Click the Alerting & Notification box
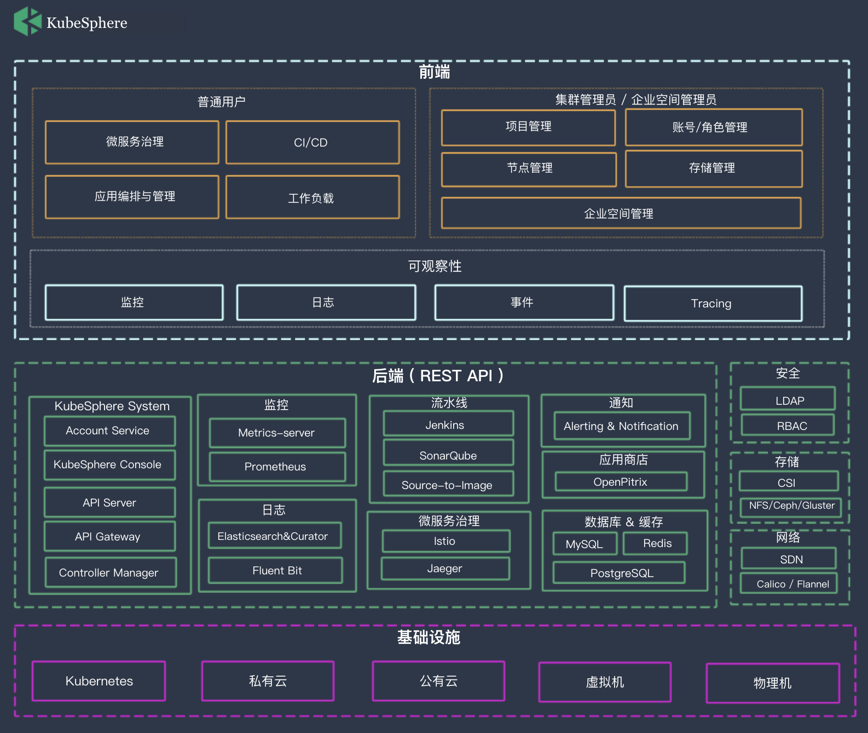868x733 pixels. tap(622, 426)
